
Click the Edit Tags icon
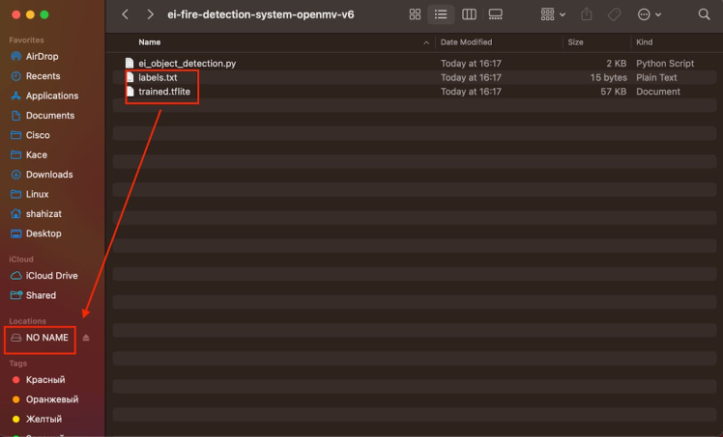614,14
